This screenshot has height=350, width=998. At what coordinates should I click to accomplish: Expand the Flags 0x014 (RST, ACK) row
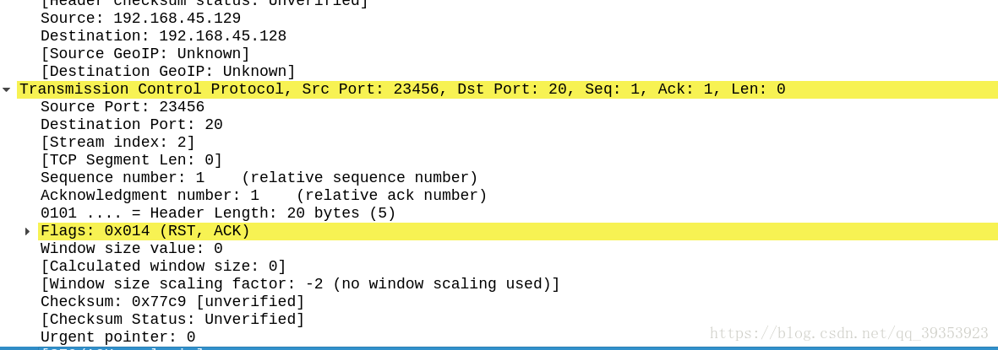[x=27, y=231]
